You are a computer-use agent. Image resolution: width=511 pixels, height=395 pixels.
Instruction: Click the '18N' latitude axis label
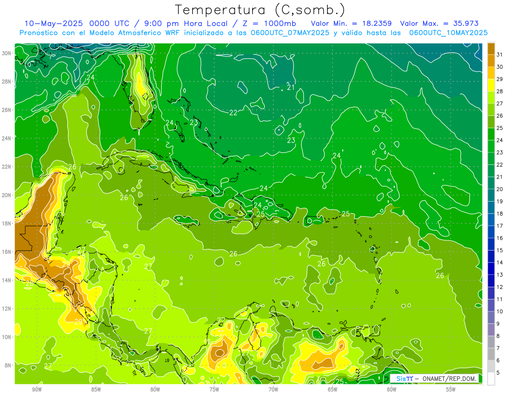click(7, 223)
